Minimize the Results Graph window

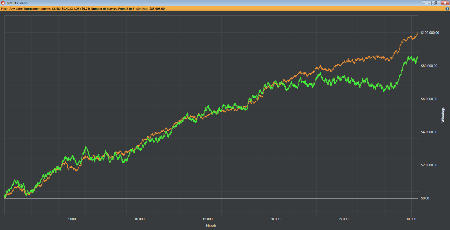(x=426, y=3)
